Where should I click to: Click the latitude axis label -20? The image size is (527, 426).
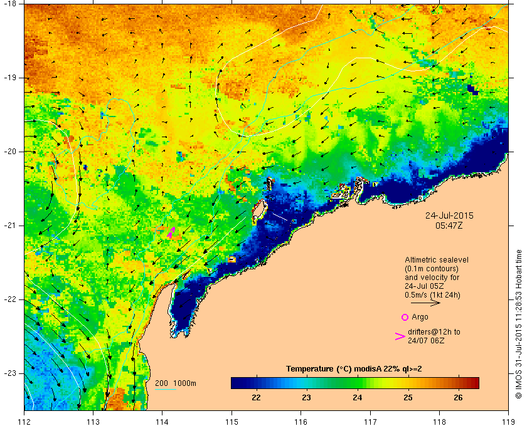(x=9, y=152)
